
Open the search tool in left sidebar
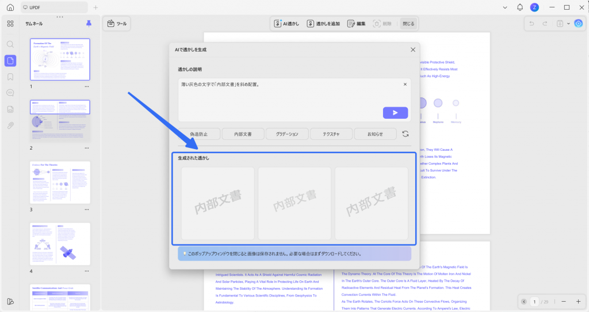coord(10,44)
